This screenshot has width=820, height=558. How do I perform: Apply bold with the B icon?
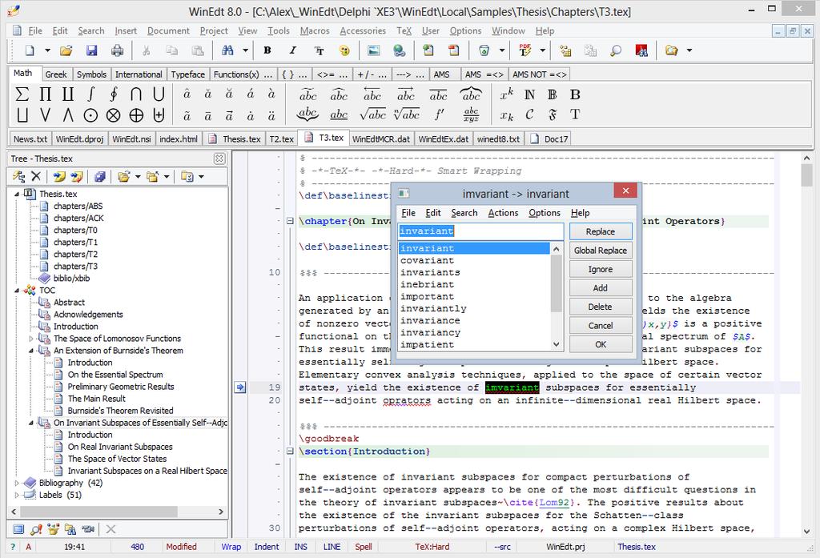267,50
